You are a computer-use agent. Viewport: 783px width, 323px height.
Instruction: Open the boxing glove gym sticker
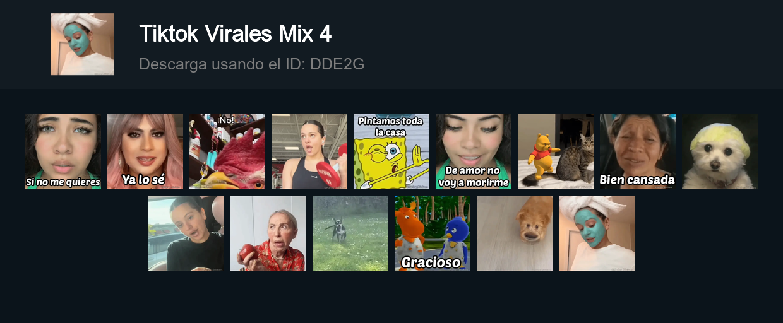tap(309, 151)
